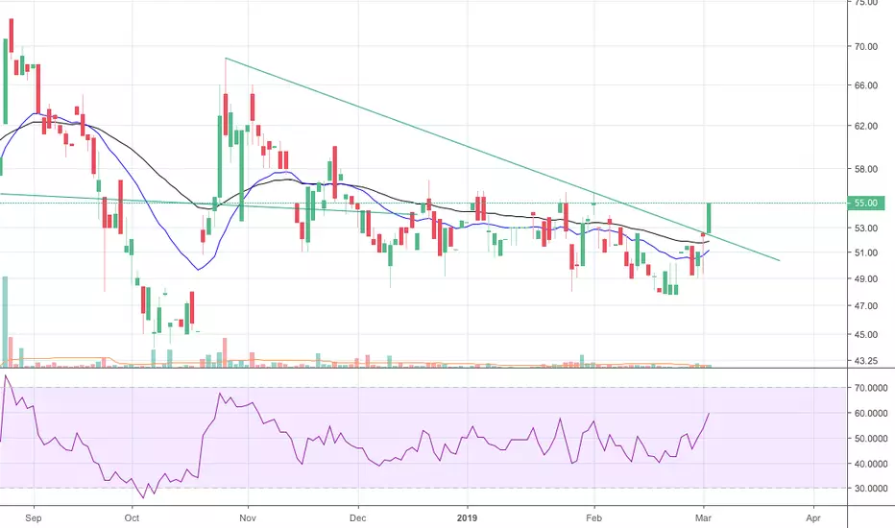
Task: Click the RSI 50.0000 level label
Action: click(870, 439)
